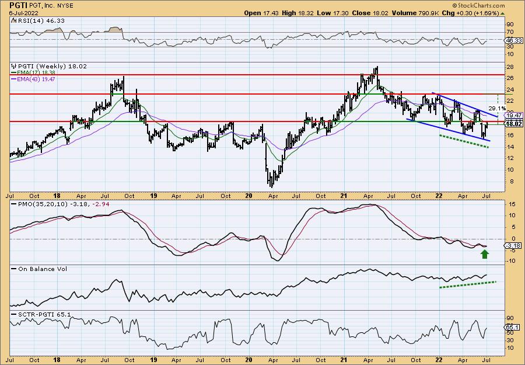This screenshot has height=365, width=525.
Task: Click the 65.1 SCTR value tag
Action: (x=513, y=328)
